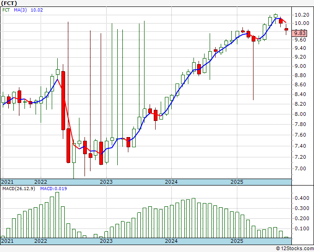The image size is (314, 252).
Task: Click the 0.400 MACD axis label
Action: tap(302, 198)
